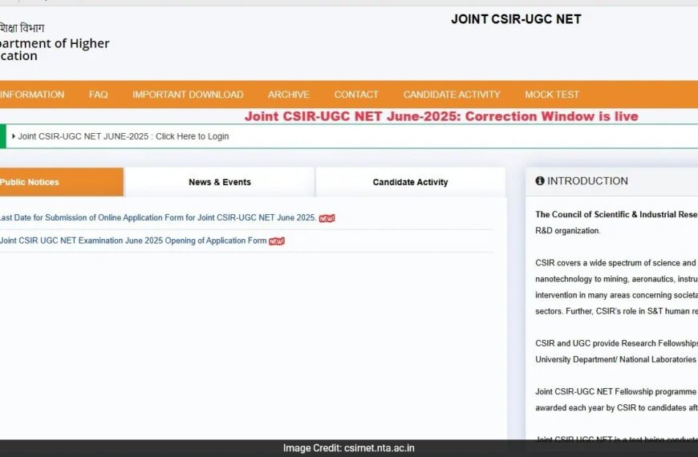698x457 pixels.
Task: Click the R&D organization text line
Action: [567, 230]
